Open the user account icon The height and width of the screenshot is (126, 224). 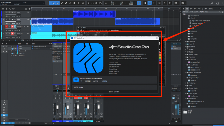click(212, 3)
